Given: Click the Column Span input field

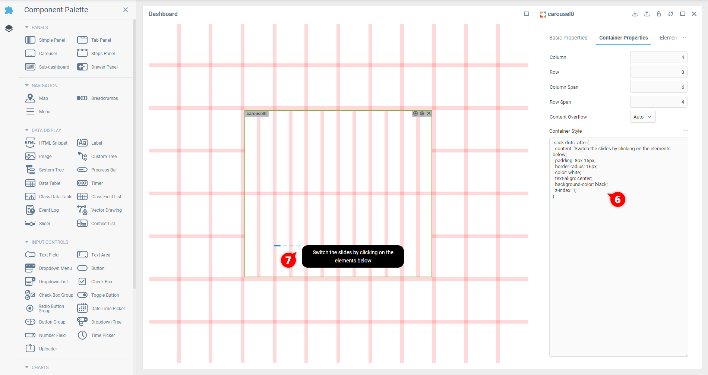Looking at the screenshot, I should pyautogui.click(x=658, y=87).
